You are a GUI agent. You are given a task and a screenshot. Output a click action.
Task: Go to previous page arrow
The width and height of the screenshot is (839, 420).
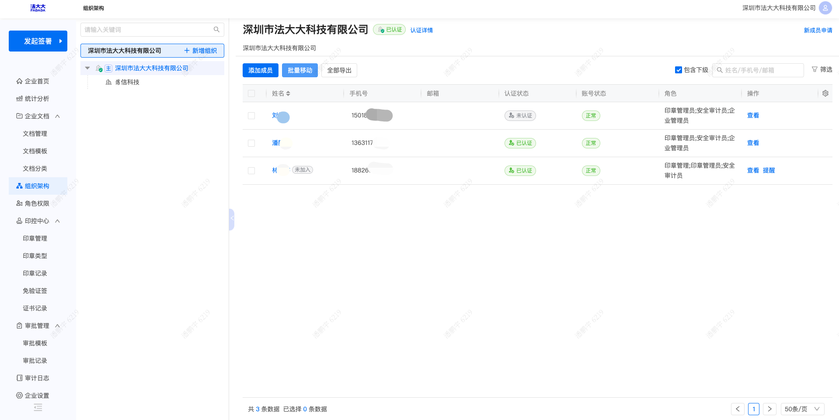click(x=738, y=409)
